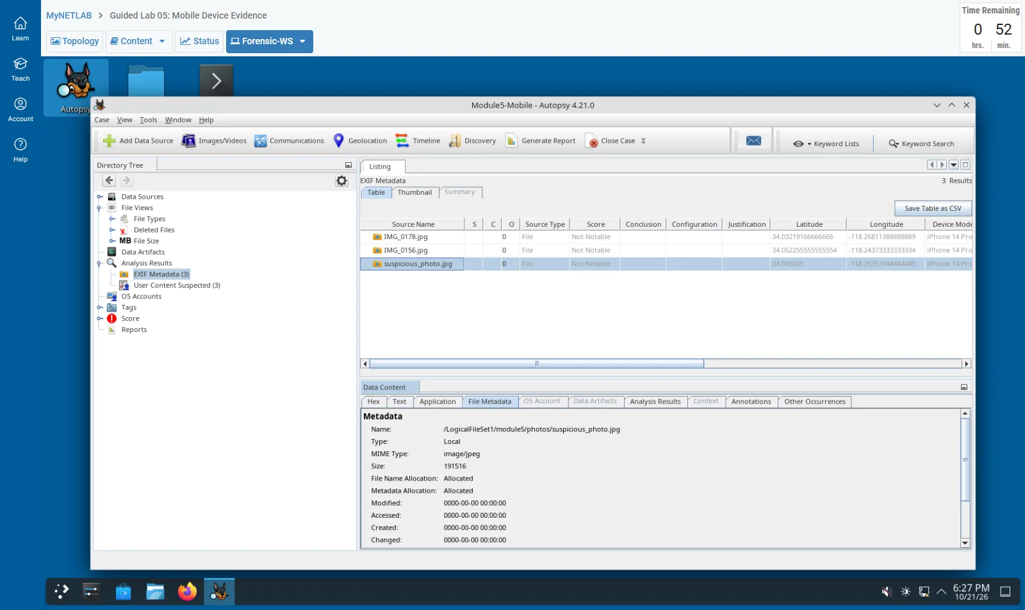
Task: Open the directory tree settings gear
Action: coord(342,181)
